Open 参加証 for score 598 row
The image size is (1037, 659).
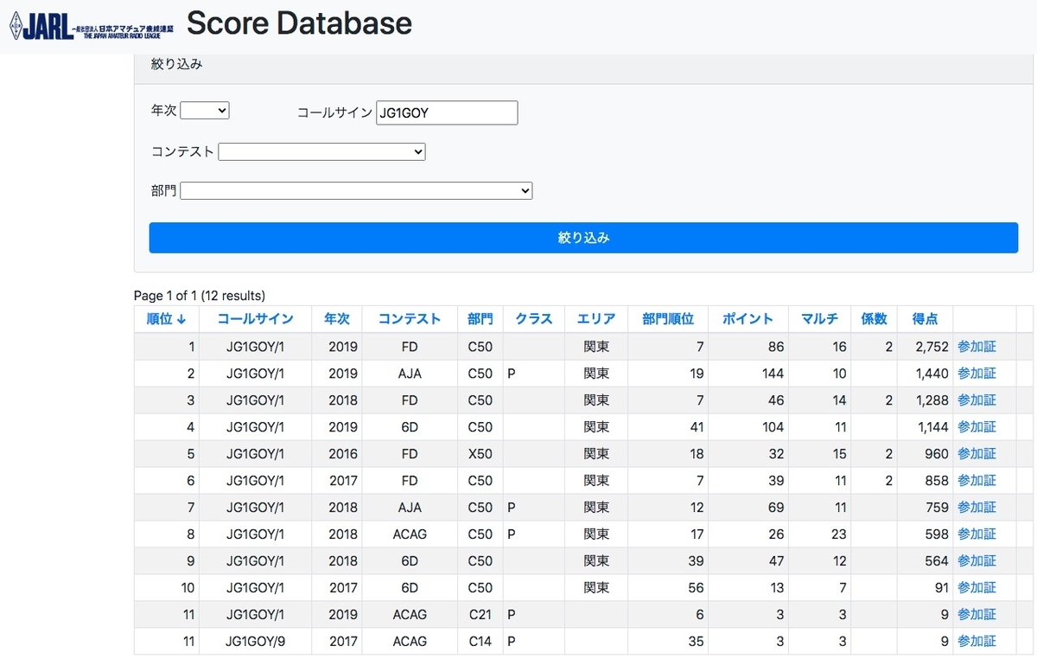[977, 534]
